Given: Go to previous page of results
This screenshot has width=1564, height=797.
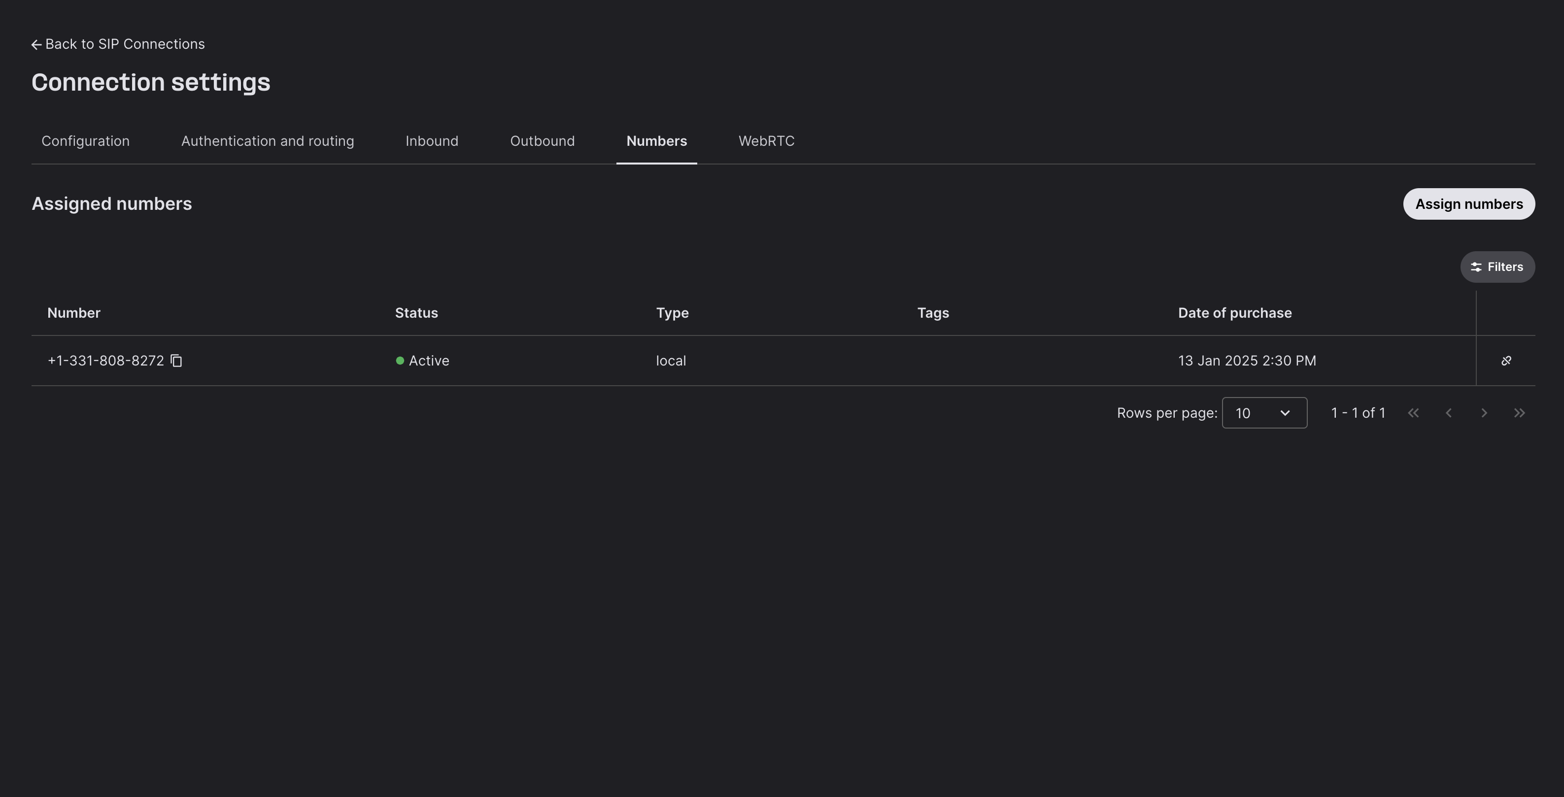Looking at the screenshot, I should (1449, 413).
